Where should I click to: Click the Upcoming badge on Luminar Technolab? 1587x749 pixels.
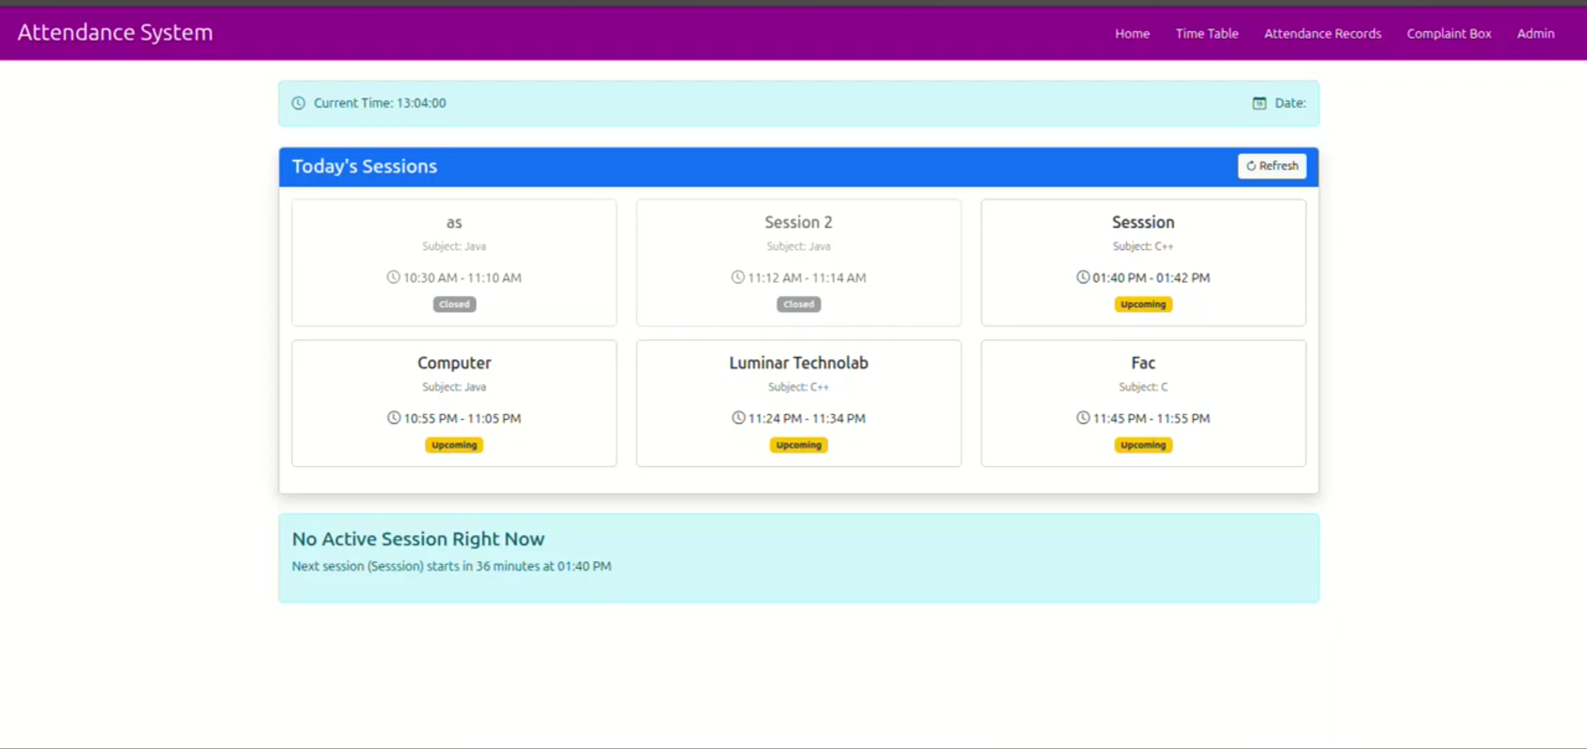[798, 445]
